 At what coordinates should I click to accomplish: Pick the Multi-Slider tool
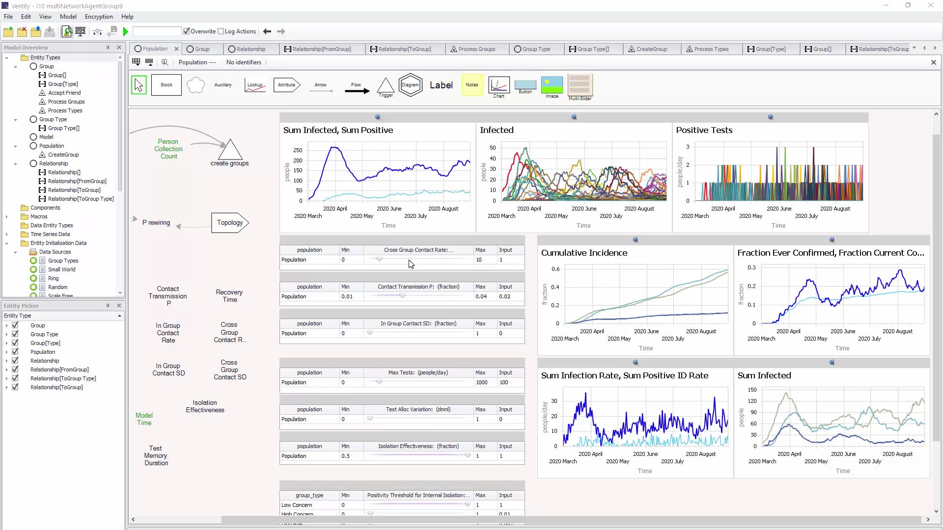580,87
